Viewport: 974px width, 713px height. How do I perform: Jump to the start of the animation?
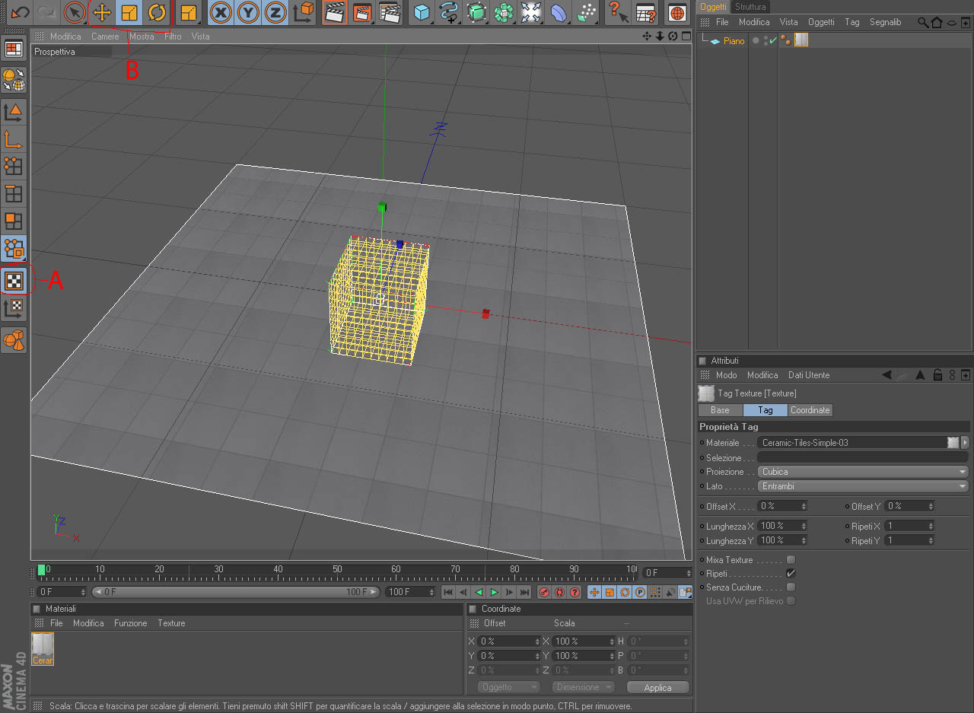tap(448, 592)
